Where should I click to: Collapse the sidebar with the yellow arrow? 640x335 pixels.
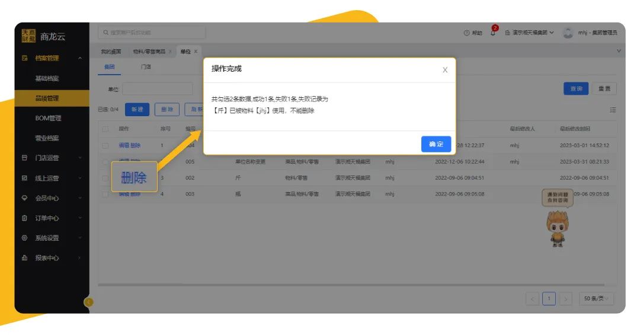(x=89, y=302)
